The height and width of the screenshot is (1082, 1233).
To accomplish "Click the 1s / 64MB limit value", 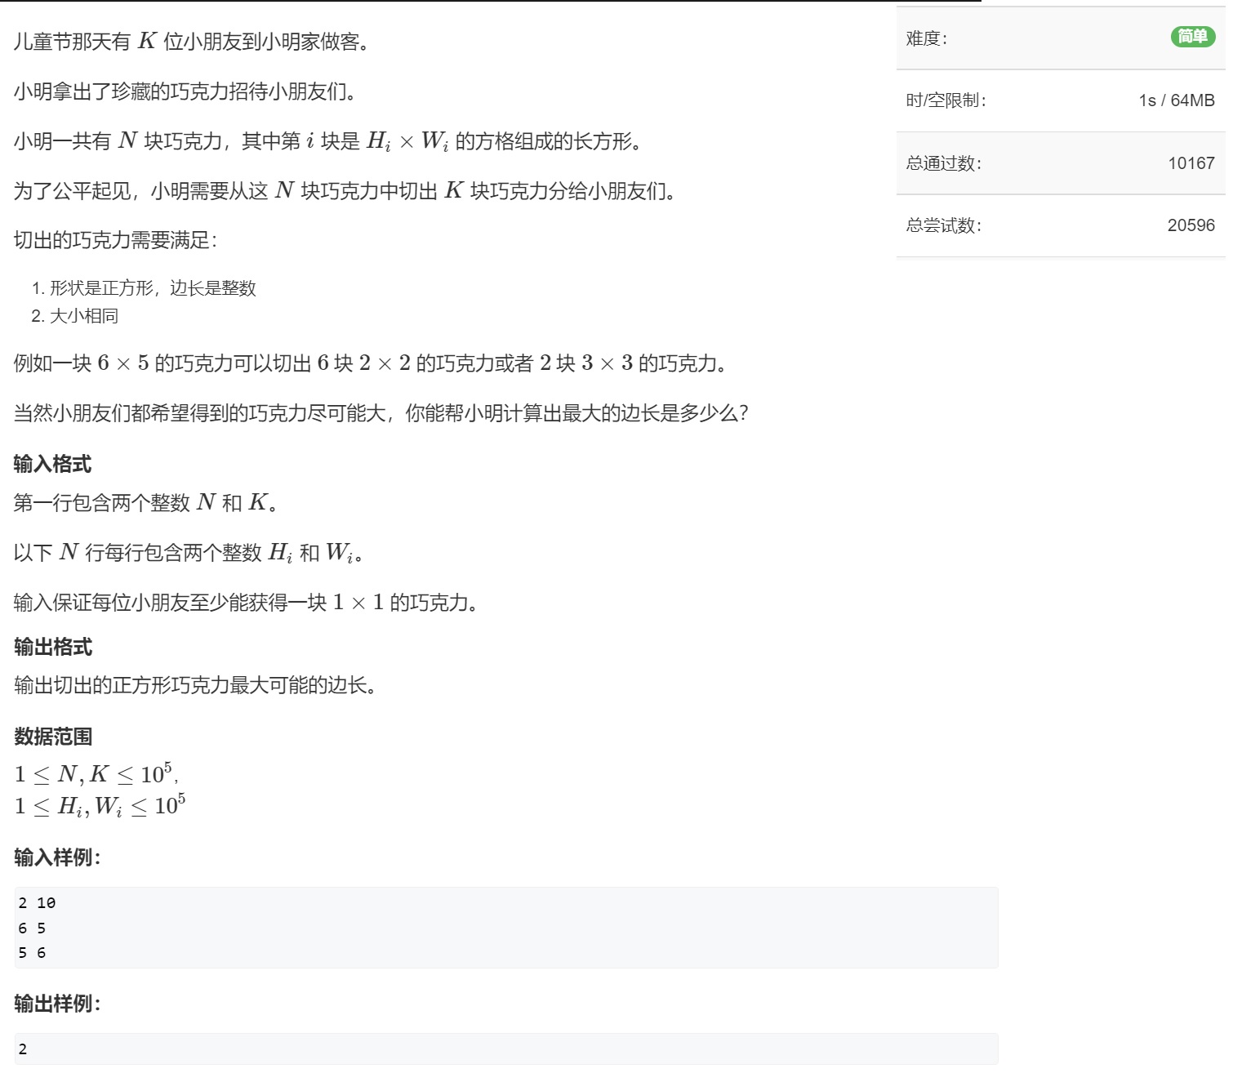I will (1177, 100).
